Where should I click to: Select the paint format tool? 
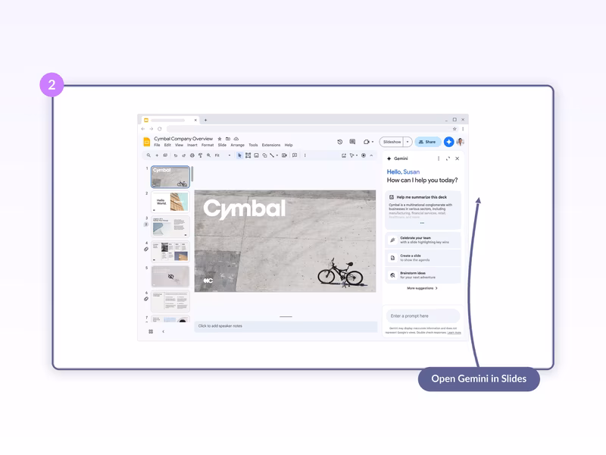(200, 155)
